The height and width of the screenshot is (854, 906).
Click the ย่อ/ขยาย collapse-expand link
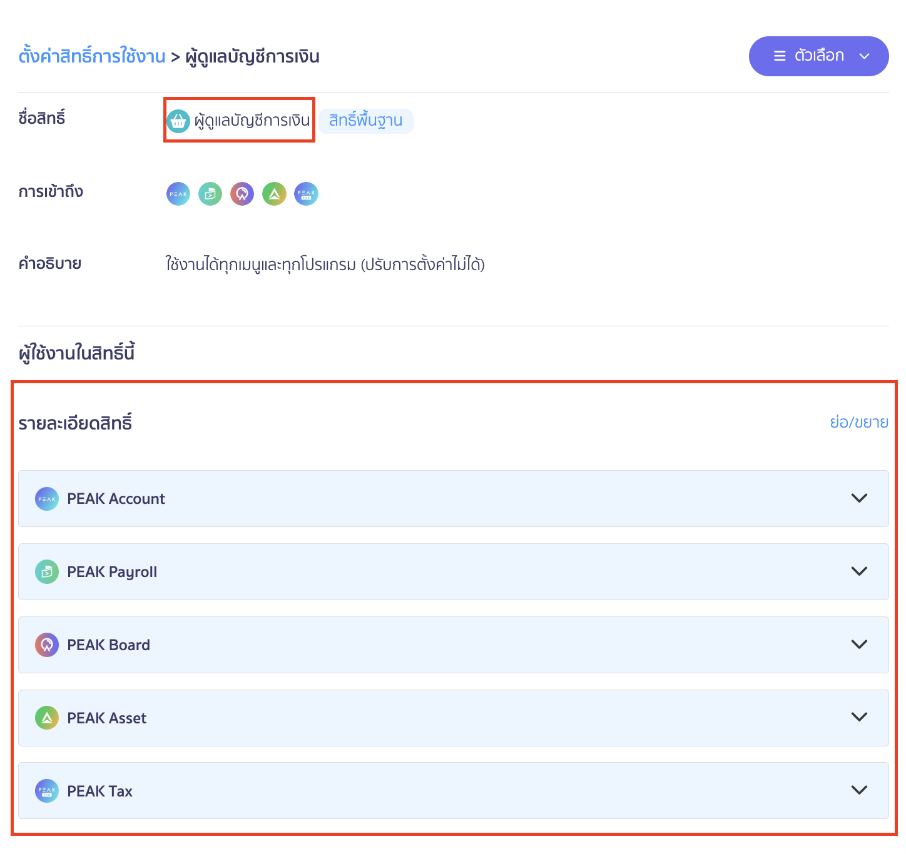click(859, 423)
